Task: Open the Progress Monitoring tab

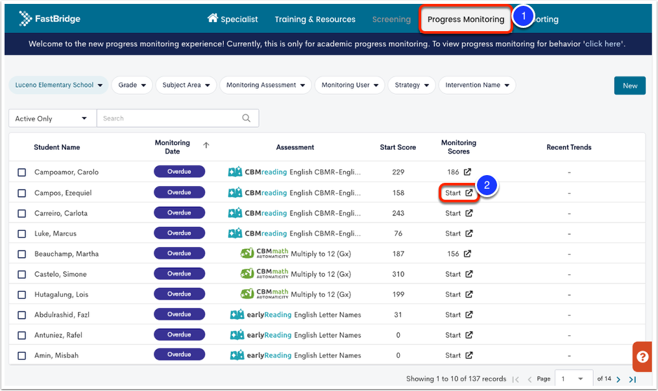Action: point(465,19)
